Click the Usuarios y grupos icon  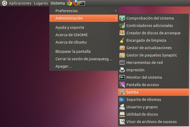122,107
